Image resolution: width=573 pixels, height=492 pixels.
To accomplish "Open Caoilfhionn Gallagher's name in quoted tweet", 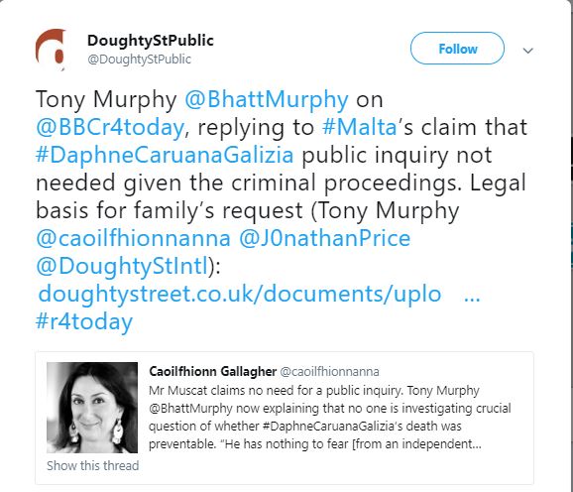I will coord(213,371).
